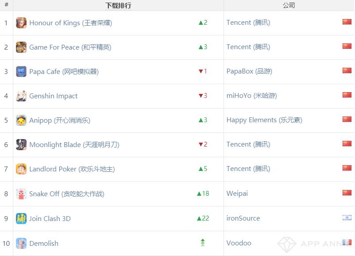Click the 下载排行 column header
The height and width of the screenshot is (256, 355).
point(118,6)
